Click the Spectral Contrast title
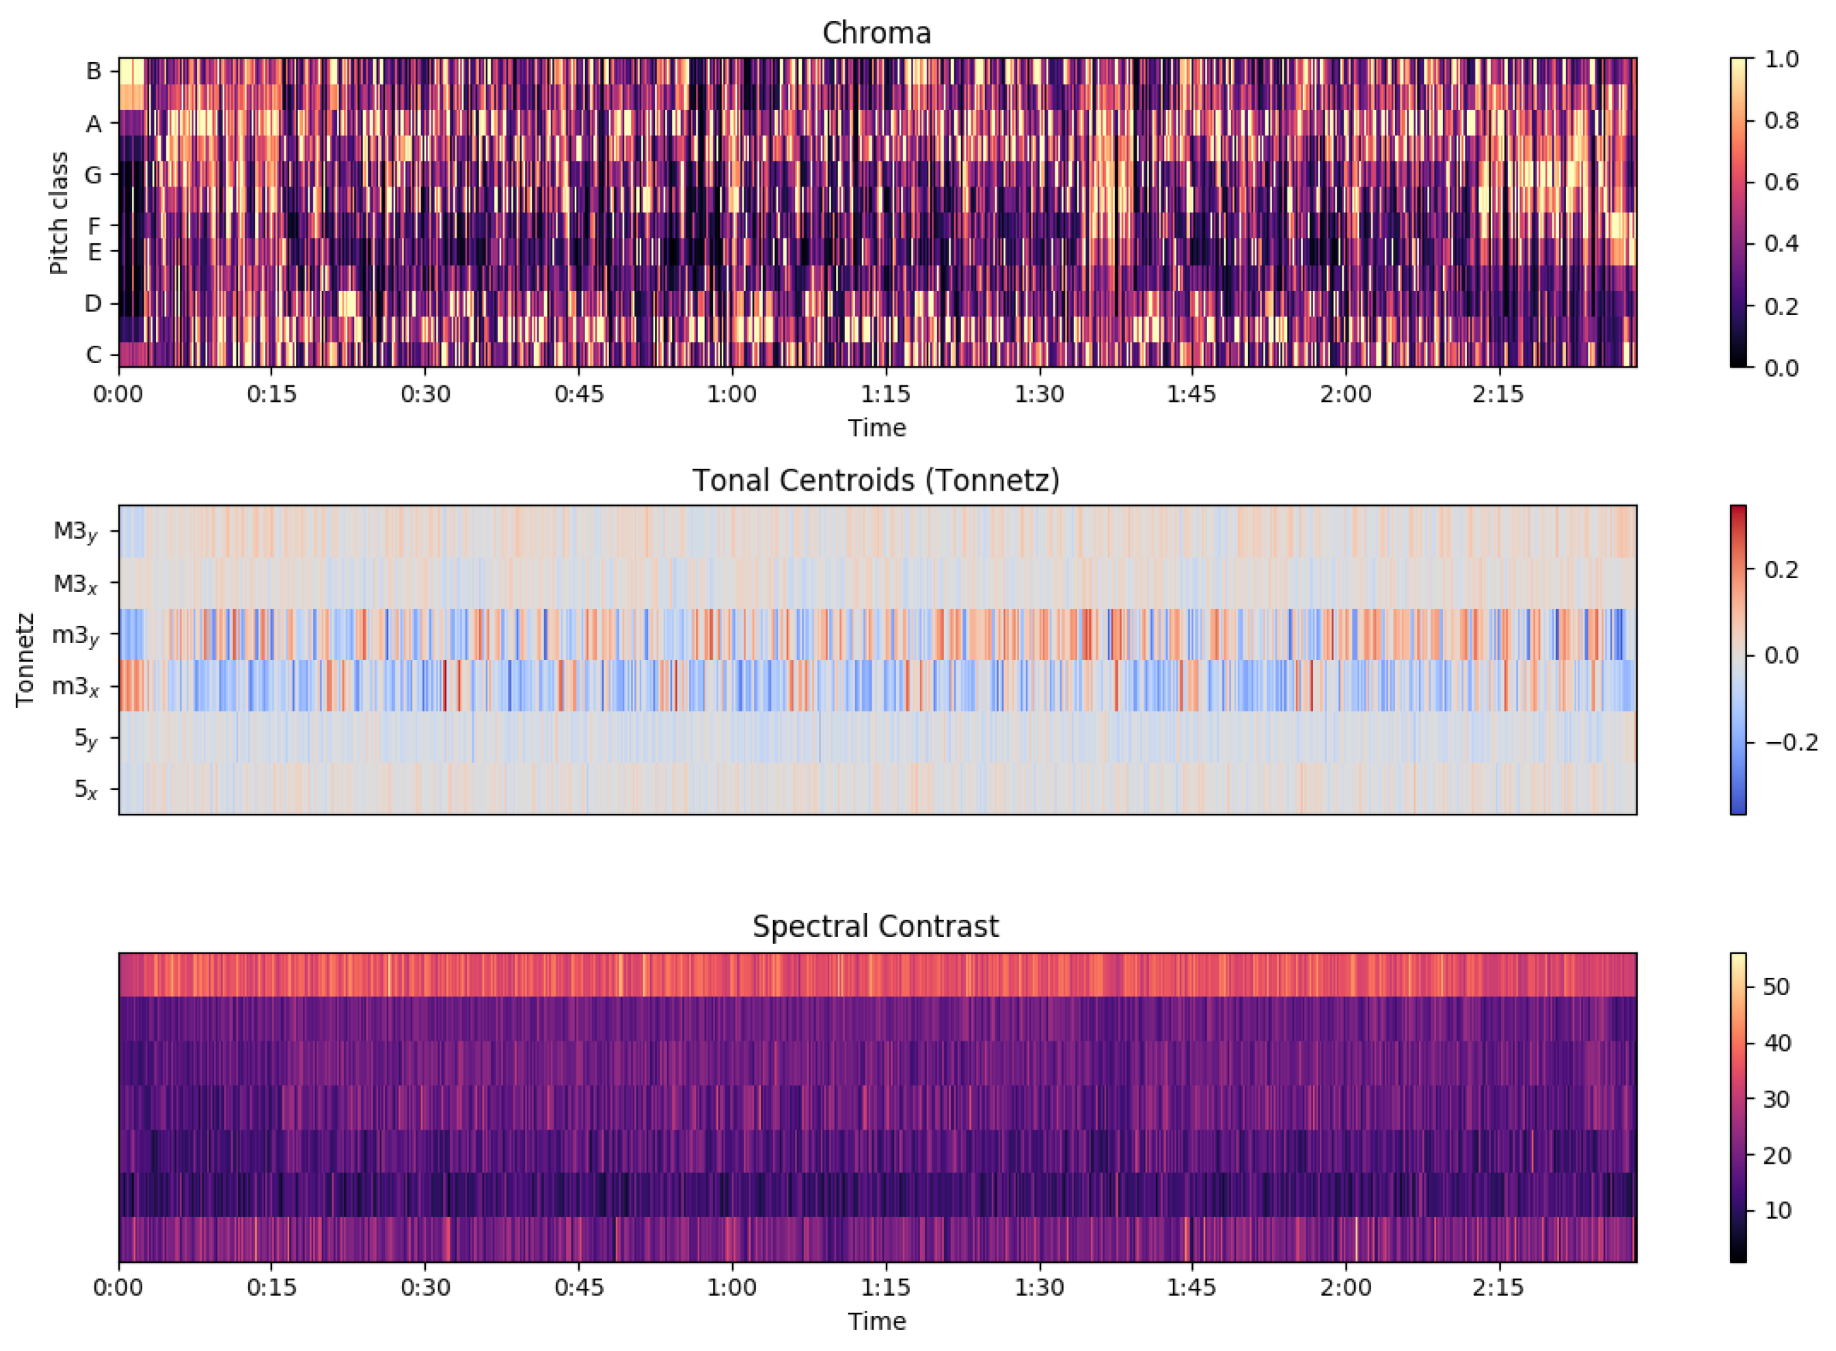Screen dimensions: 1836x1351 [x=876, y=927]
